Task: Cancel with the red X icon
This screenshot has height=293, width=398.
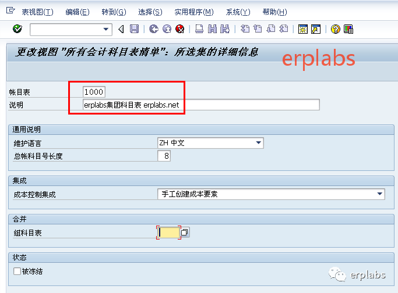Action: pyautogui.click(x=180, y=29)
